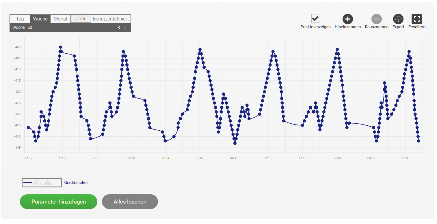Click the Woche 50 selector bar

click(70, 27)
